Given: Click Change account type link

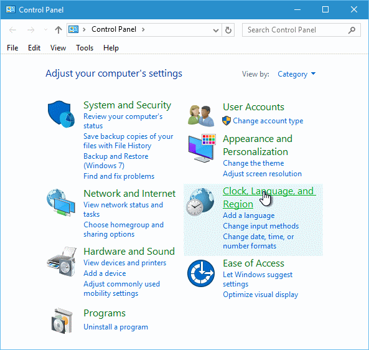Looking at the screenshot, I should [x=268, y=121].
